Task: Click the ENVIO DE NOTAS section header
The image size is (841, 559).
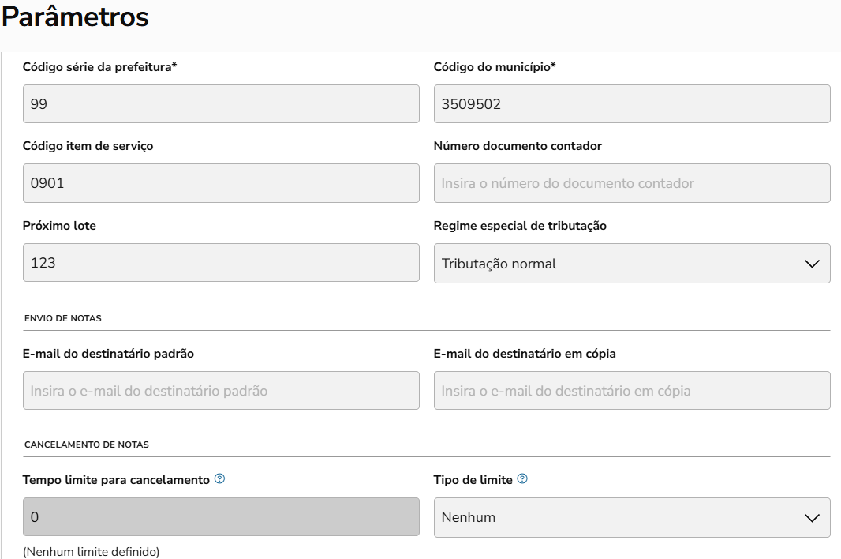Action: point(63,318)
